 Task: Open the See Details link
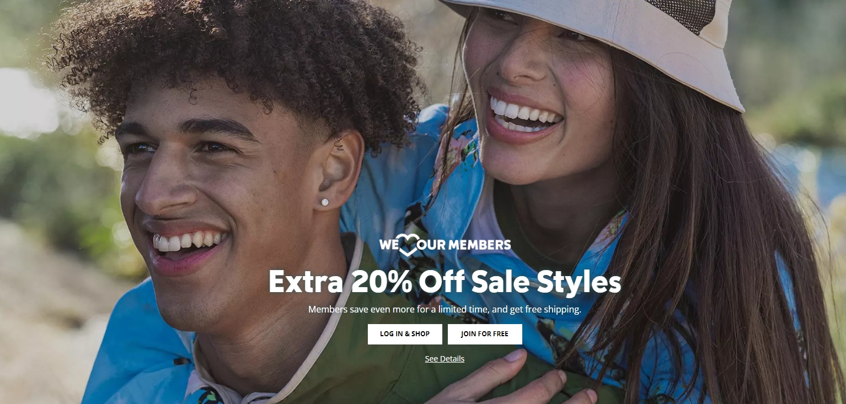(x=445, y=359)
